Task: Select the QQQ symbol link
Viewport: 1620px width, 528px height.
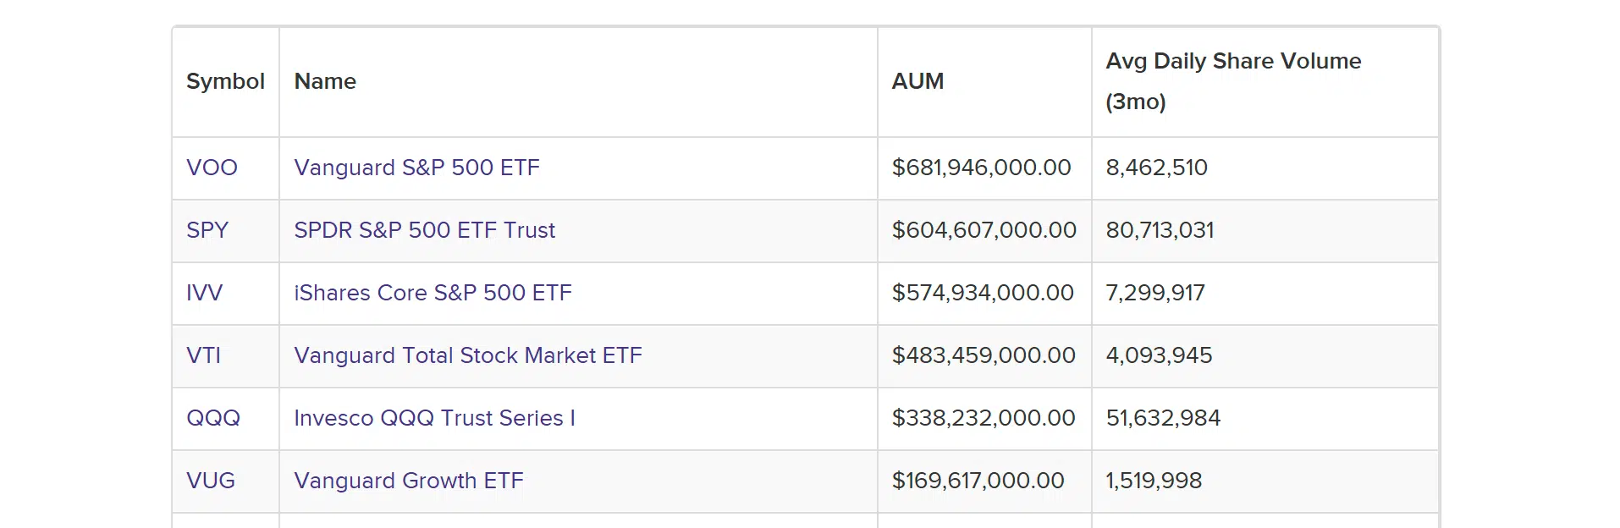Action: point(213,418)
